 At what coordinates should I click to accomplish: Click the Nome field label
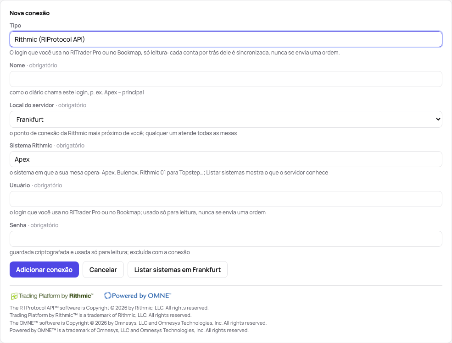[x=17, y=65]
